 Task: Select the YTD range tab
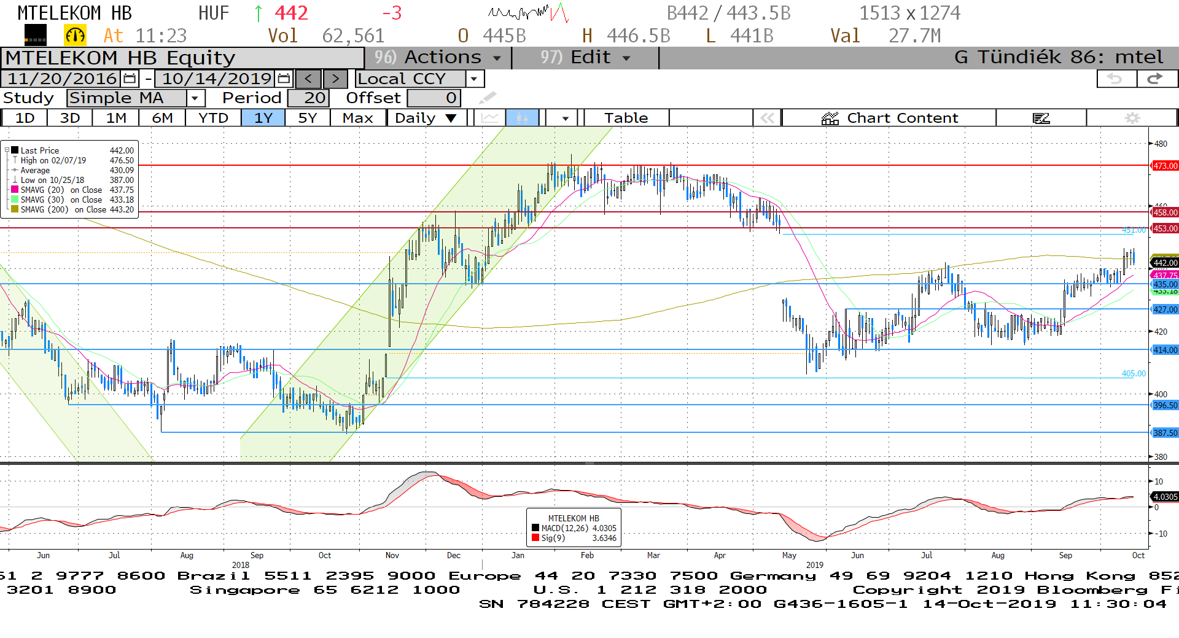click(x=213, y=118)
